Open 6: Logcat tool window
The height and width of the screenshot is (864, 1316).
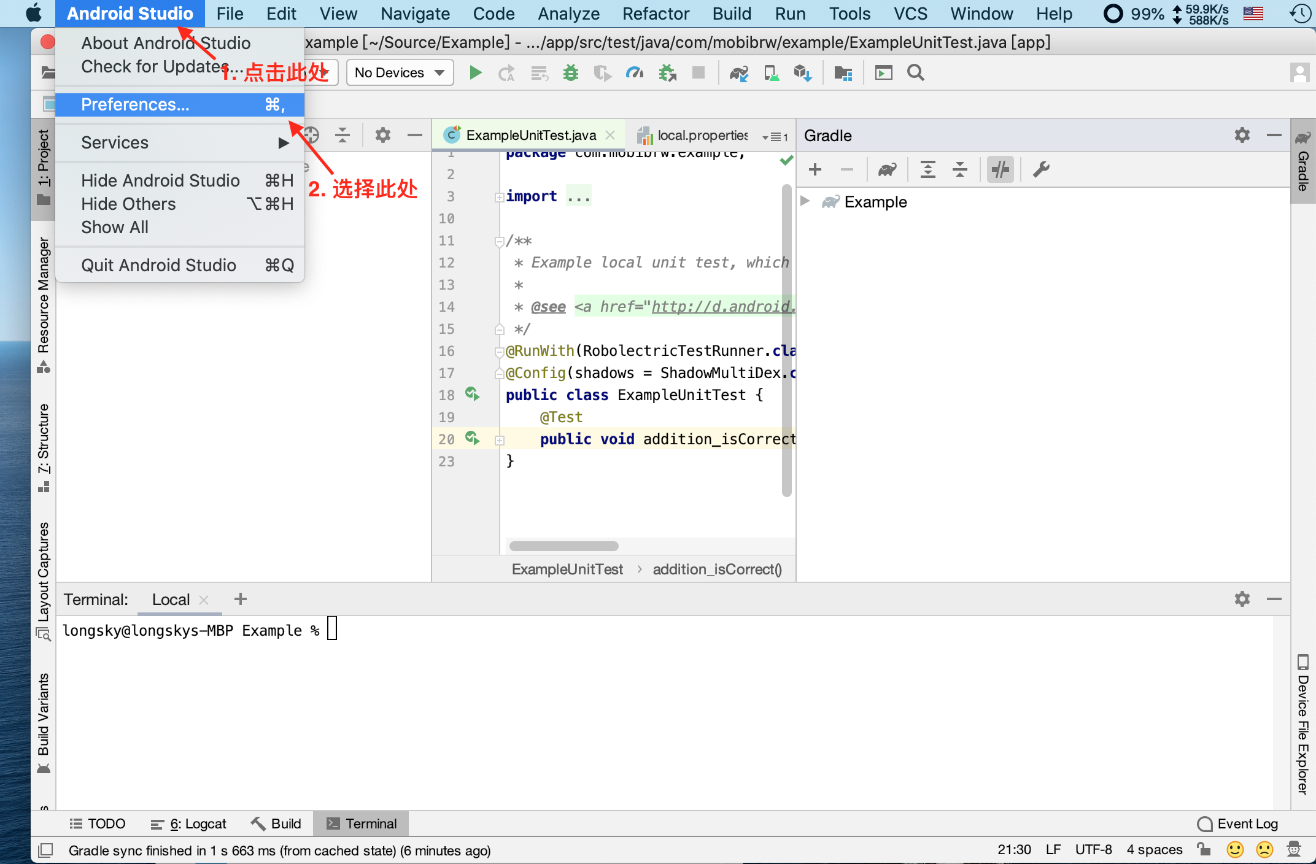(x=189, y=823)
